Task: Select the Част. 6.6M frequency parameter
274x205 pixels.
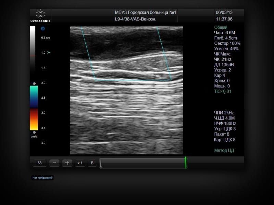Action: (x=225, y=32)
